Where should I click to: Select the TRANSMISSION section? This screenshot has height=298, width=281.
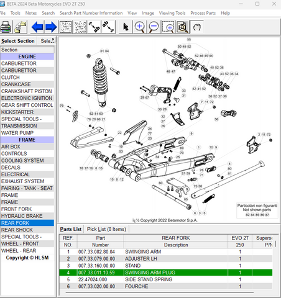coord(27,126)
